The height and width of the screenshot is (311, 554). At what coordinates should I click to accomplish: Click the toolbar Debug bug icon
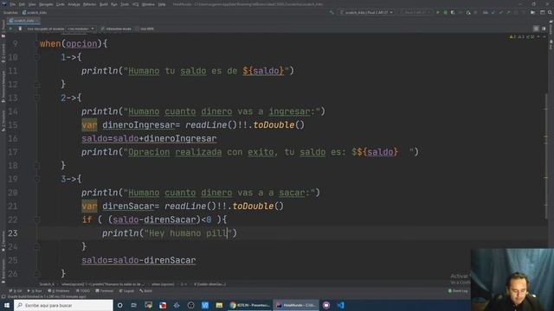(x=446, y=12)
